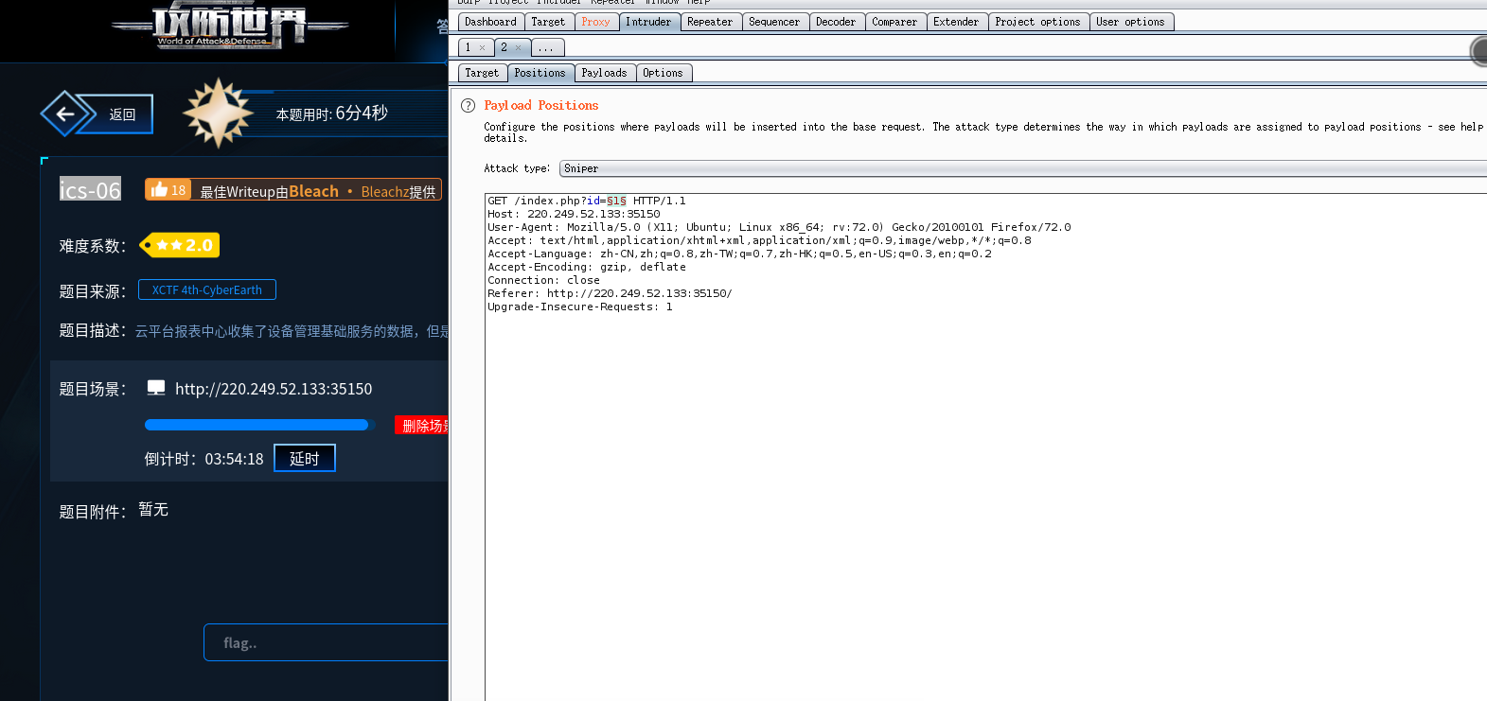
Task: Open the Extender tab
Action: point(956,22)
